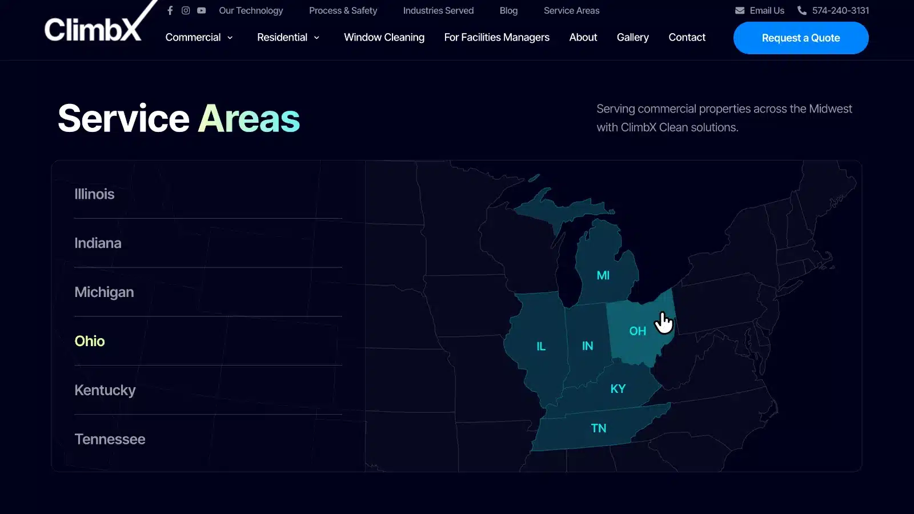914x514 pixels.
Task: Open For Facilities Managers page
Action: point(497,37)
